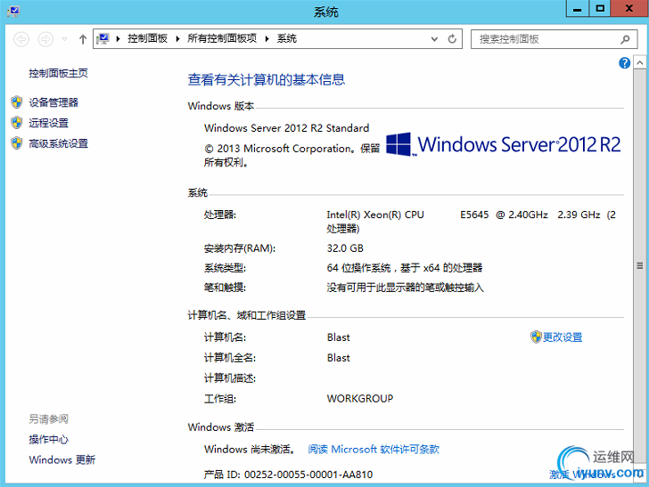
Task: Click the product ID 00252-00055-00001-AA810
Action: tap(308, 475)
